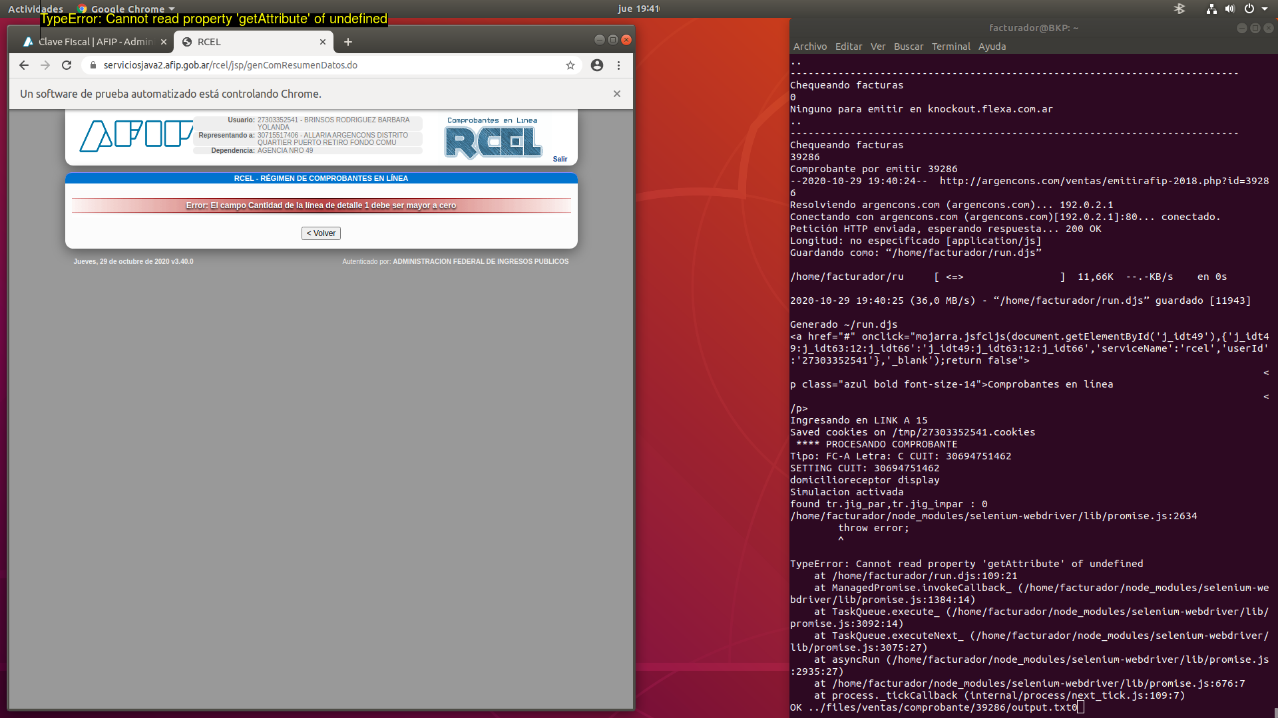Click the Bluetooth status icon
Screen dimensions: 1278x718
point(1179,9)
